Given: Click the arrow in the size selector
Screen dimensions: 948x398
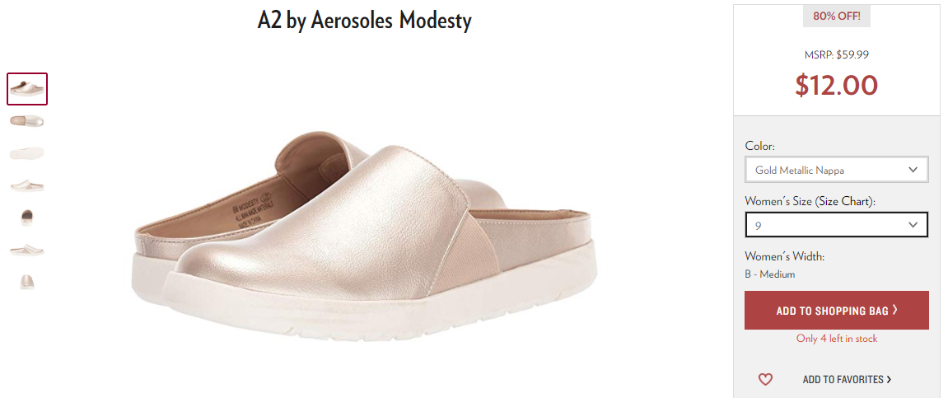Looking at the screenshot, I should coord(913,225).
